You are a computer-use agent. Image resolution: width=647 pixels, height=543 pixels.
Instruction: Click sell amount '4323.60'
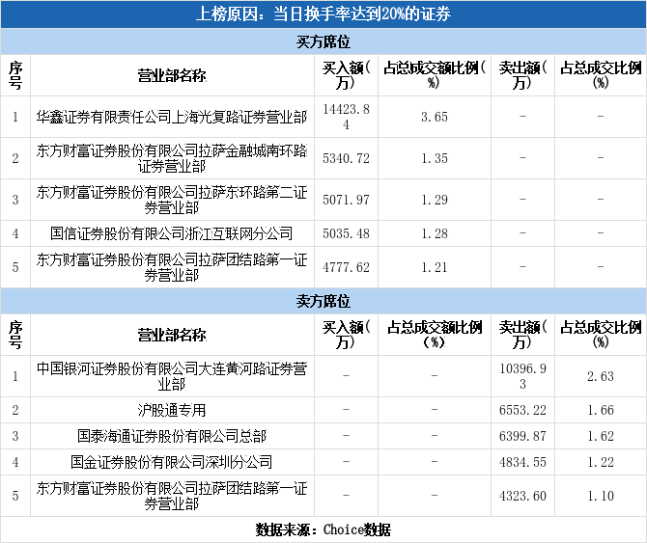[x=522, y=496]
